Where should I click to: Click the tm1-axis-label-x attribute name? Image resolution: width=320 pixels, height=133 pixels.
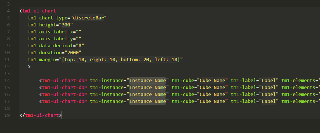[51, 32]
